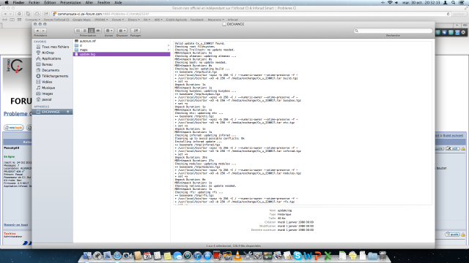Open the Fichier menu
Image resolution: width=469 pixels, height=263 pixels.
(34, 3)
